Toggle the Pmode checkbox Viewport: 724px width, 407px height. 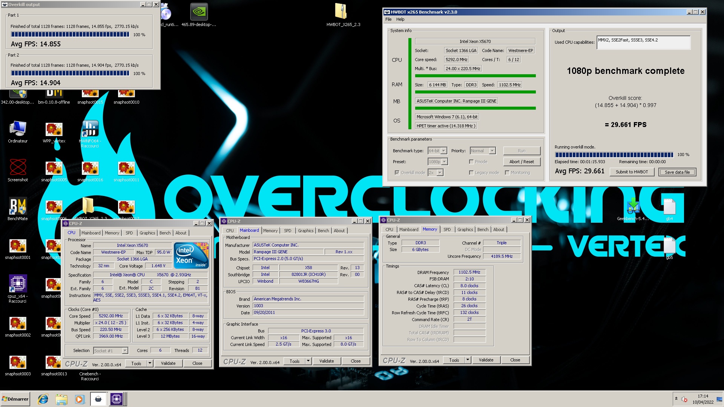pos(471,162)
